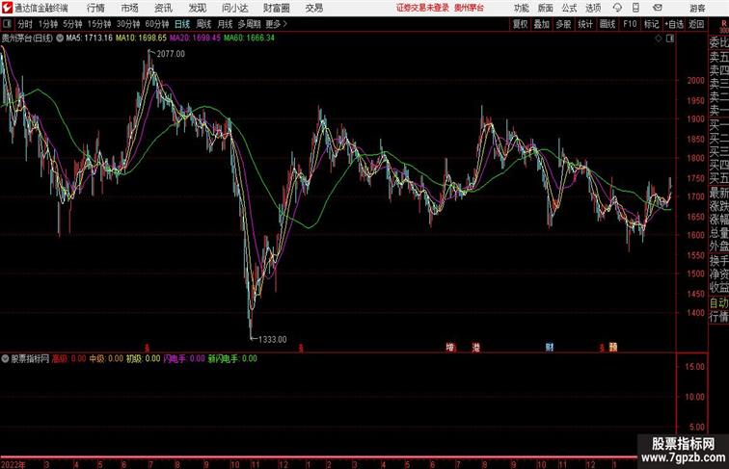Screen dimensions: 729x469
Task: Toggle the right panel icon beside diamond
Action: point(670,39)
